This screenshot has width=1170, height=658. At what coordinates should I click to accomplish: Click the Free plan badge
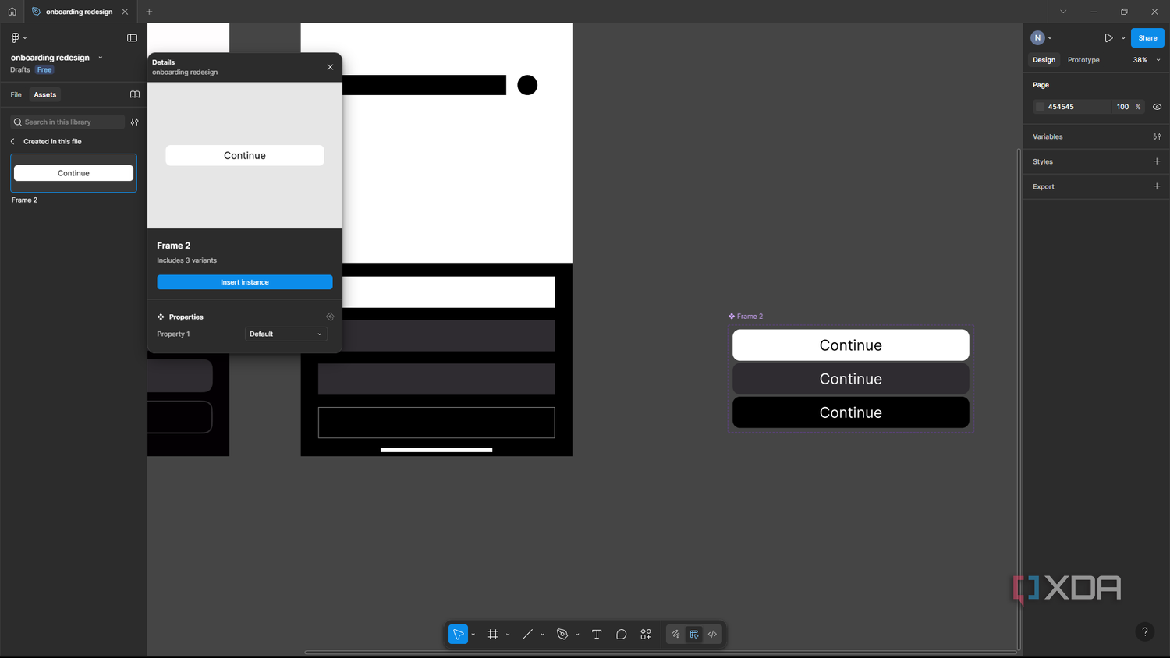click(x=44, y=70)
